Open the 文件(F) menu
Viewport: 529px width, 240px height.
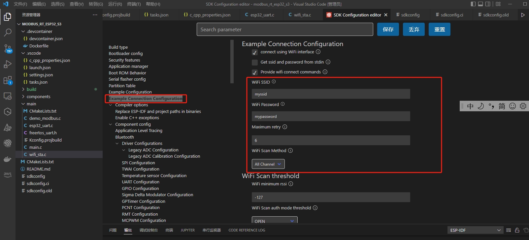pyautogui.click(x=20, y=4)
